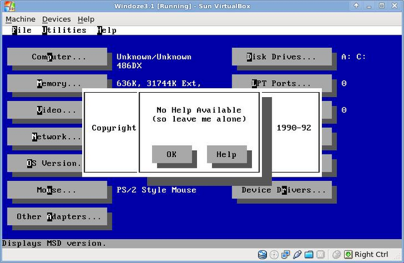Click the USB devices status icon
The width and height of the screenshot is (404, 263).
click(x=297, y=255)
